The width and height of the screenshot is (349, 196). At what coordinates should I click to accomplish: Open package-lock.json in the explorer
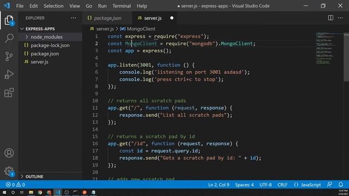pos(50,45)
